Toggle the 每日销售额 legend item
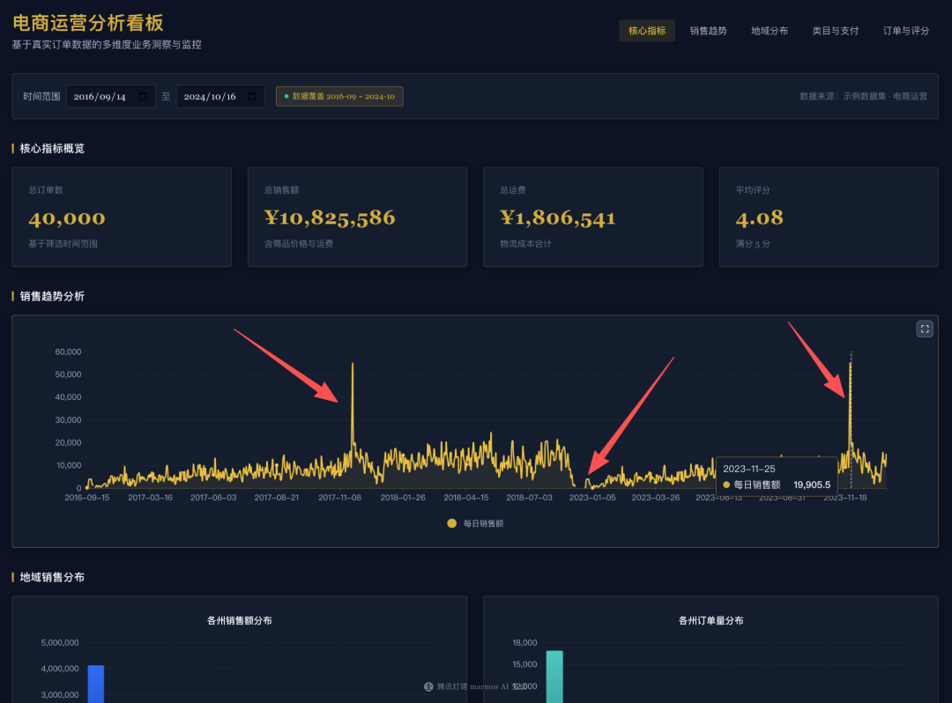952x703 pixels. (475, 523)
